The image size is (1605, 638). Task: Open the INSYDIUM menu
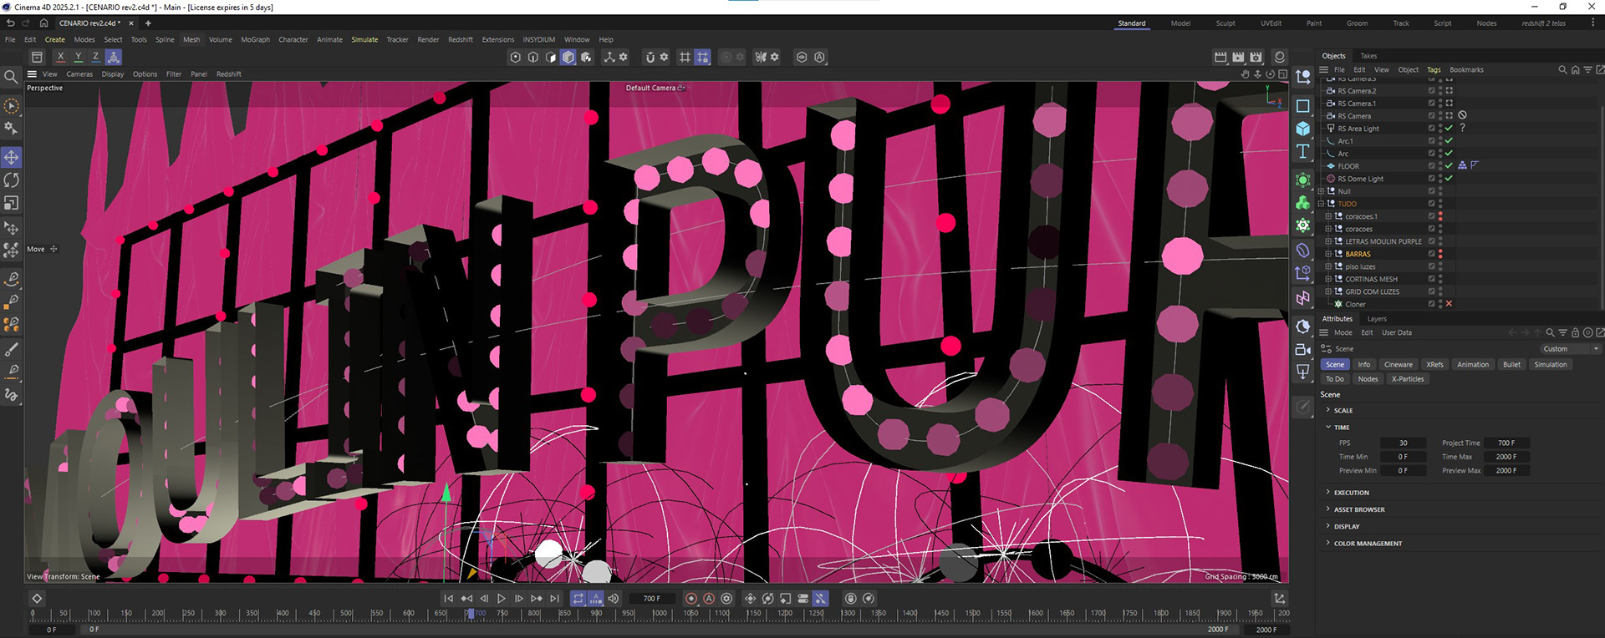tap(539, 39)
